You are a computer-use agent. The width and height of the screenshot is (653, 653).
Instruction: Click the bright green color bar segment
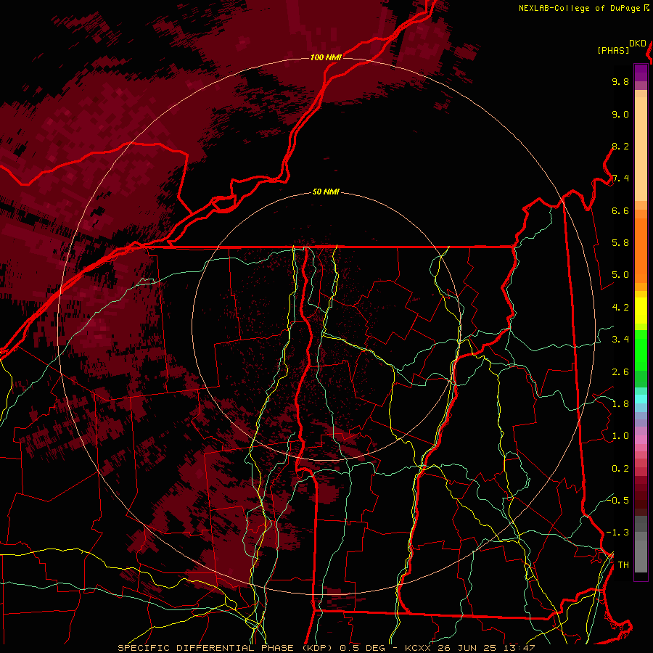point(641,350)
